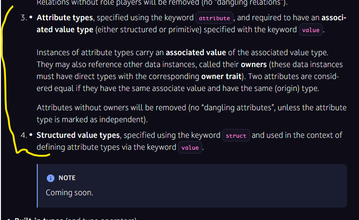Click the bold 'Structured value types' text

tap(78, 135)
